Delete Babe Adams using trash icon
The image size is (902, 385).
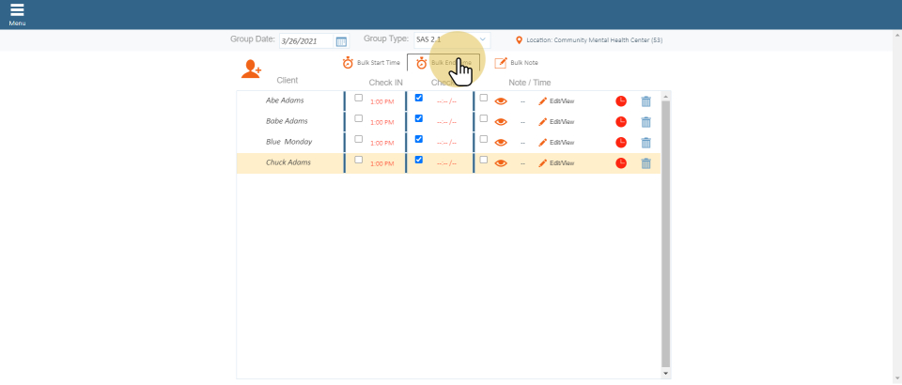[645, 122]
